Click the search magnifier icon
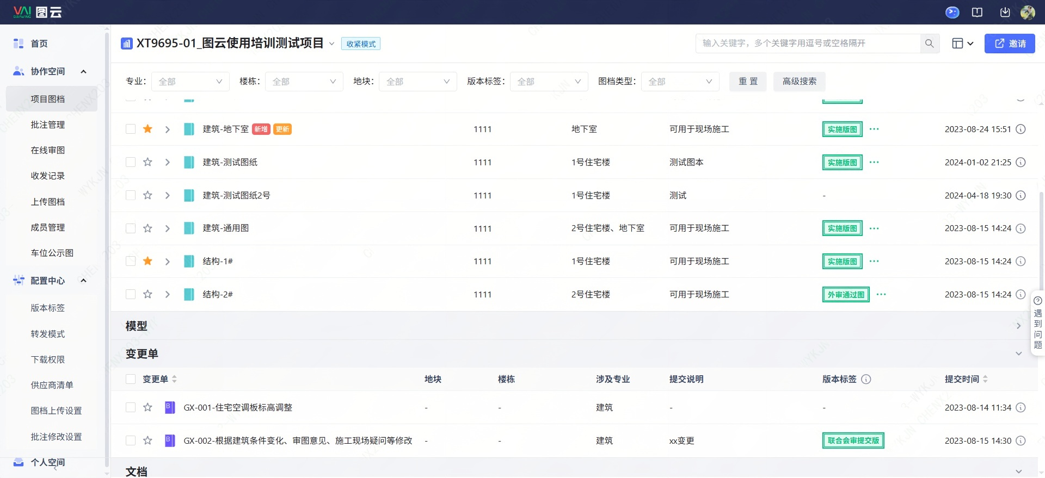Screen dimensions: 1045x478 929,44
